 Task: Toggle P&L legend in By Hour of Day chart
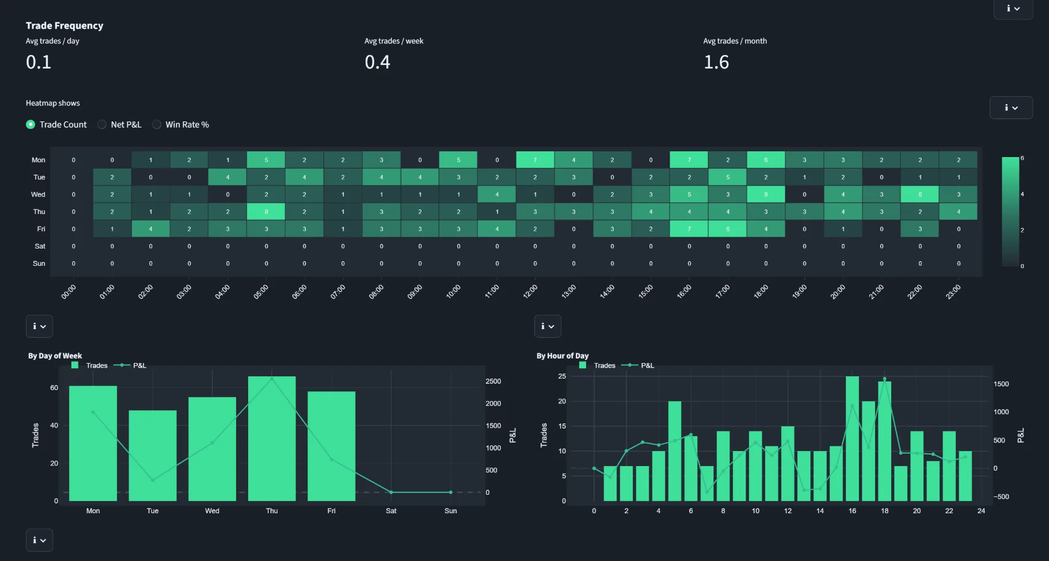(x=638, y=365)
